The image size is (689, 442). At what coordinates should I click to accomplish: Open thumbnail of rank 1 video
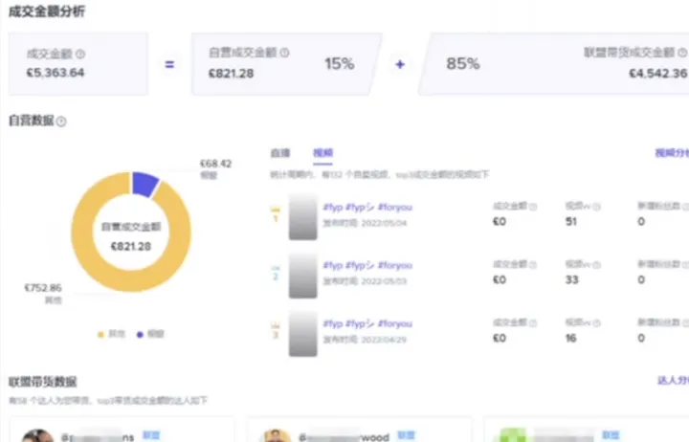[x=302, y=216]
